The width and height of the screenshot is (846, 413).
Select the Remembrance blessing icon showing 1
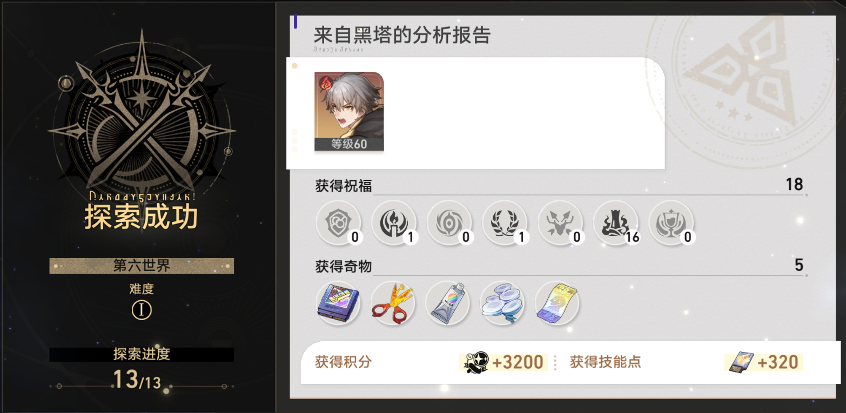394,222
